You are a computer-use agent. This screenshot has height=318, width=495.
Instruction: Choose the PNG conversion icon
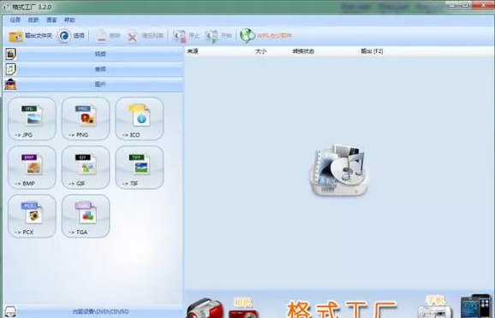(86, 119)
